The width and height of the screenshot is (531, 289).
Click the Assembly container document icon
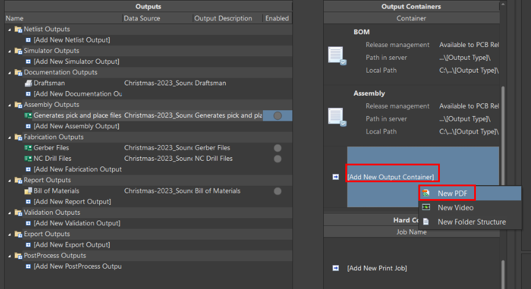point(337,117)
